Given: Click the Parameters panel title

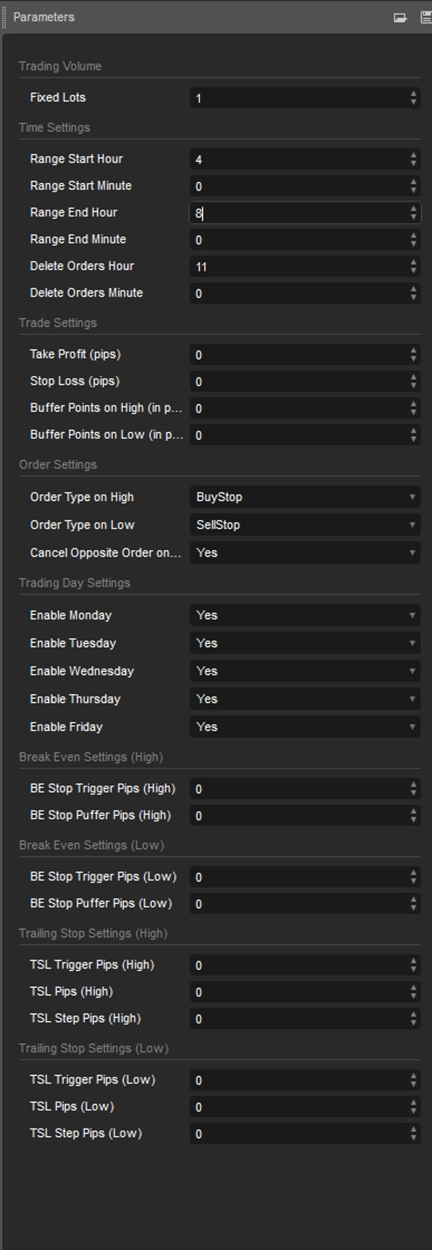Looking at the screenshot, I should point(44,17).
